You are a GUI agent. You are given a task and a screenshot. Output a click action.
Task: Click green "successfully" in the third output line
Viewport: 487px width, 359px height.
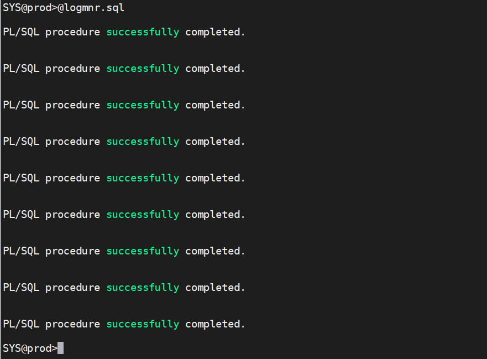[143, 105]
